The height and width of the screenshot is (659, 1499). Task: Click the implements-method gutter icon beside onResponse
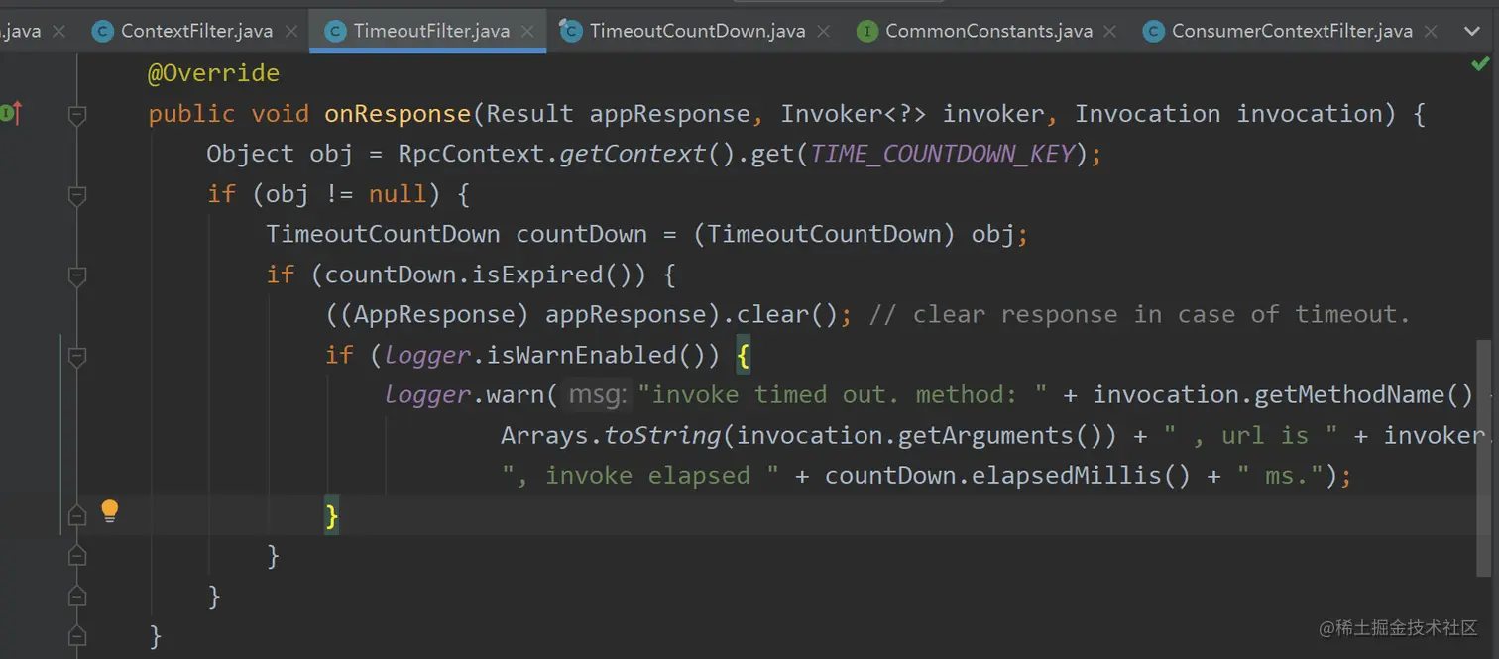click(10, 112)
